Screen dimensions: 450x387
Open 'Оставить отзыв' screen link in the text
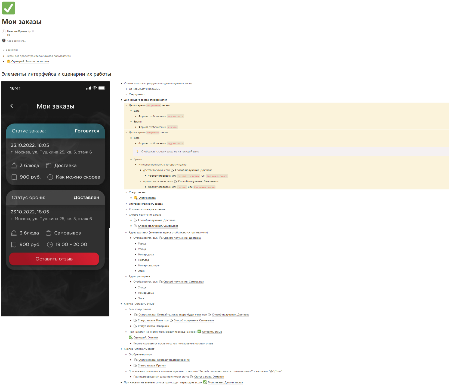point(212,332)
